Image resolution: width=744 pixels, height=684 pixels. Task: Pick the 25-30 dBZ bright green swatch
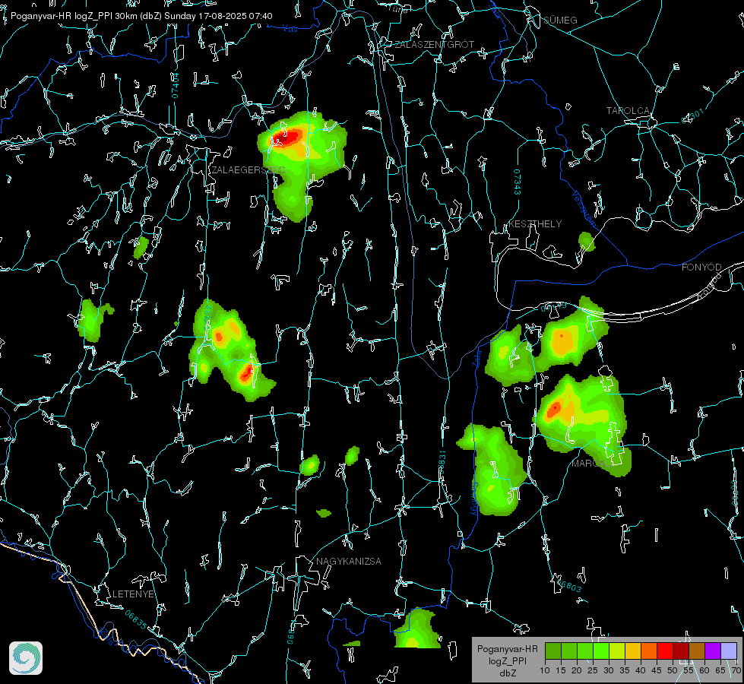(x=601, y=651)
